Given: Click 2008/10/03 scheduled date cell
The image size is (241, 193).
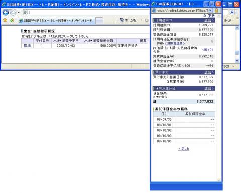Looking at the screenshot, I should pyautogui.click(x=66, y=46).
